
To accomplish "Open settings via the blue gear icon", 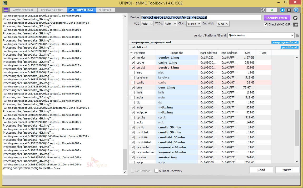I will click(x=296, y=10).
